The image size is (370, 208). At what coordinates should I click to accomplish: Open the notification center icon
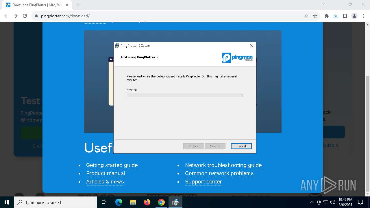pyautogui.click(x=360, y=202)
